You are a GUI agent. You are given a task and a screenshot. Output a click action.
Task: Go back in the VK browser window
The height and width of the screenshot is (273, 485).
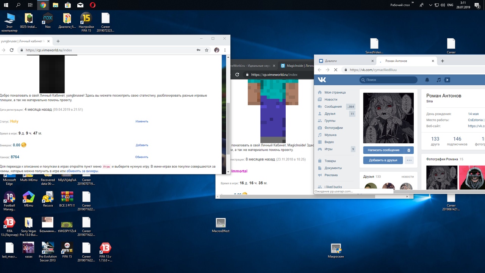click(319, 70)
